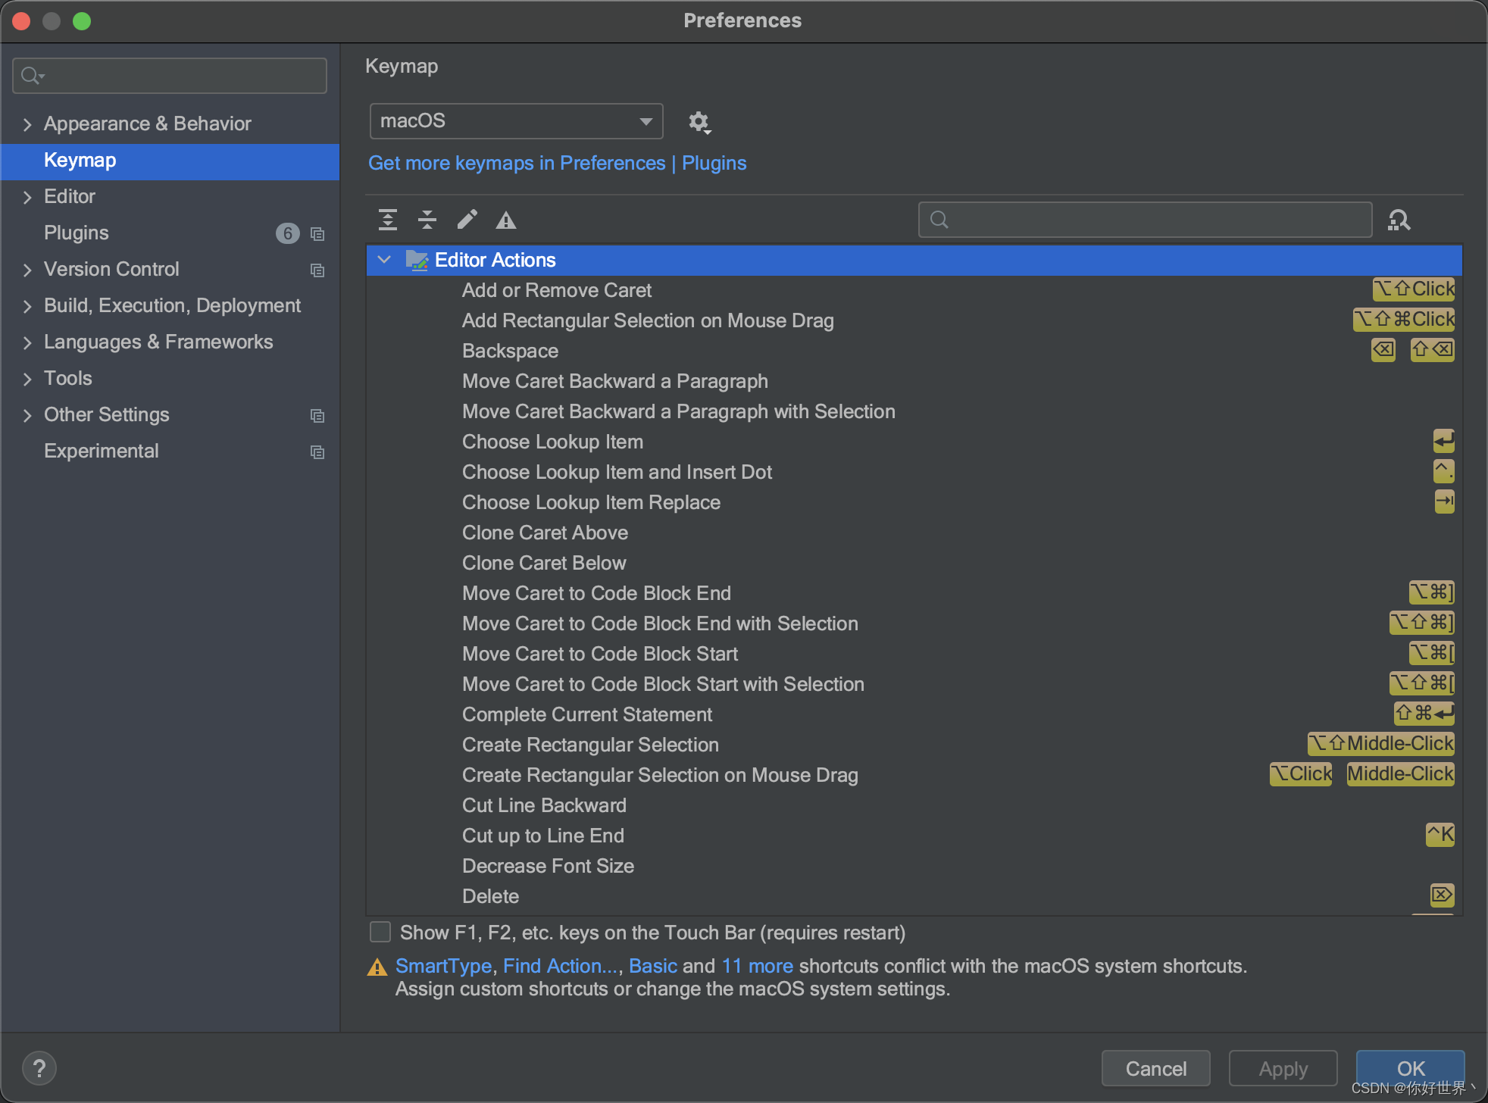Collapse the Editor Actions tree node
This screenshot has height=1103, width=1488.
point(385,260)
